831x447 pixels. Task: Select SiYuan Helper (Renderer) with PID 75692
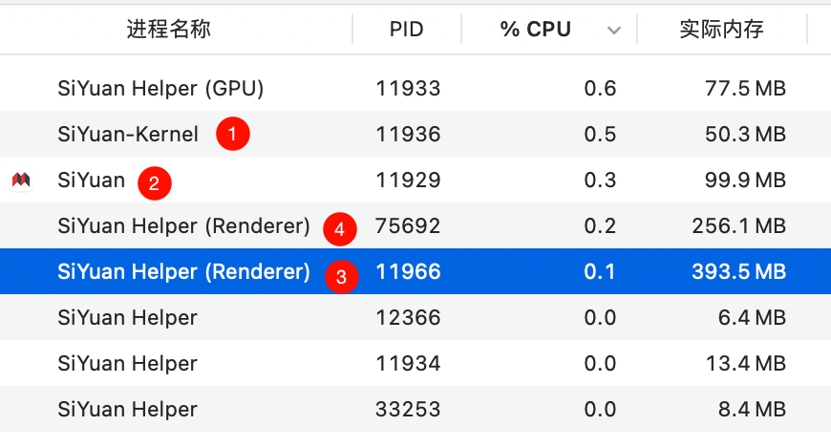click(x=183, y=226)
